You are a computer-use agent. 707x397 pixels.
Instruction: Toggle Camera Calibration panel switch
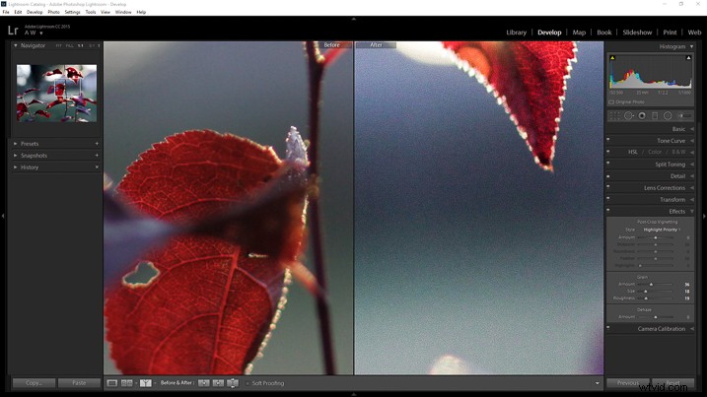[x=608, y=327]
